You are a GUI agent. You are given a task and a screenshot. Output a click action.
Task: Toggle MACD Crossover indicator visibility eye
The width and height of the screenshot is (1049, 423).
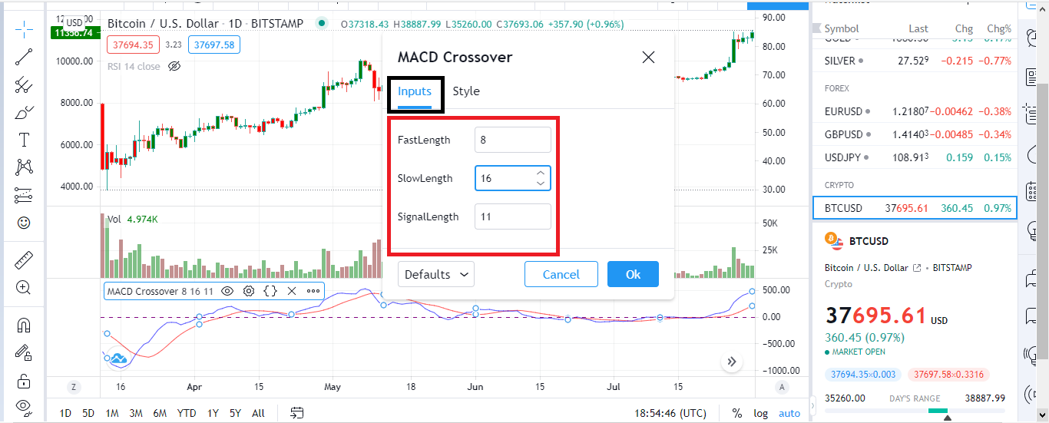(x=227, y=291)
